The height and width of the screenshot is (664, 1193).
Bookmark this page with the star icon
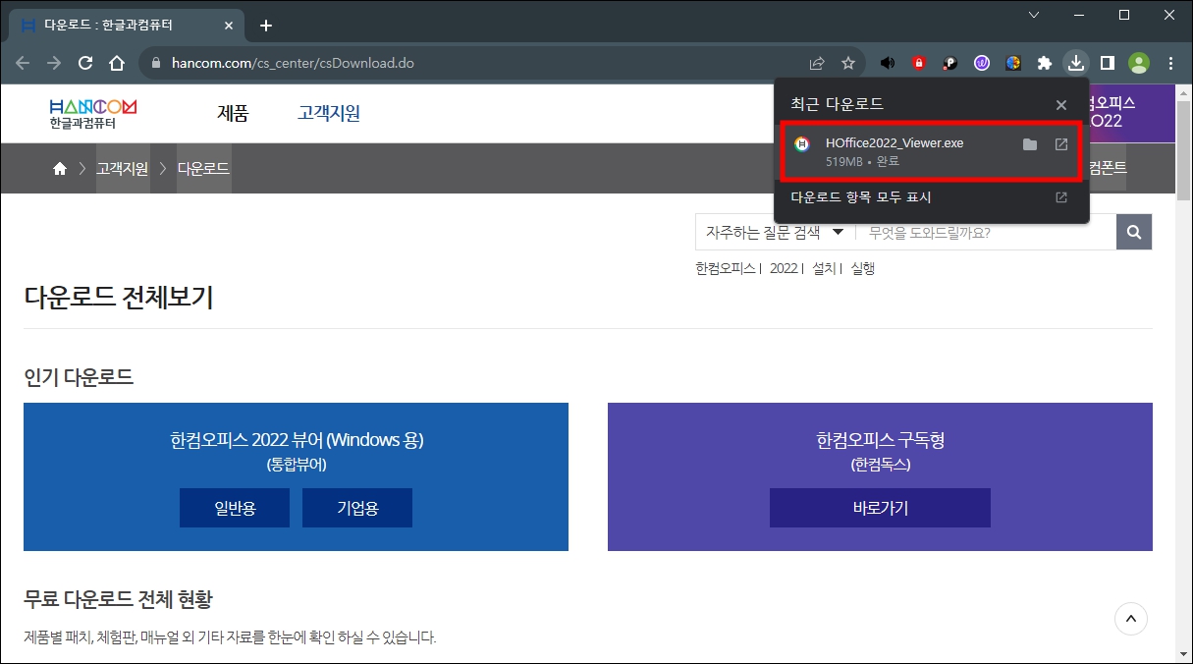[x=848, y=63]
